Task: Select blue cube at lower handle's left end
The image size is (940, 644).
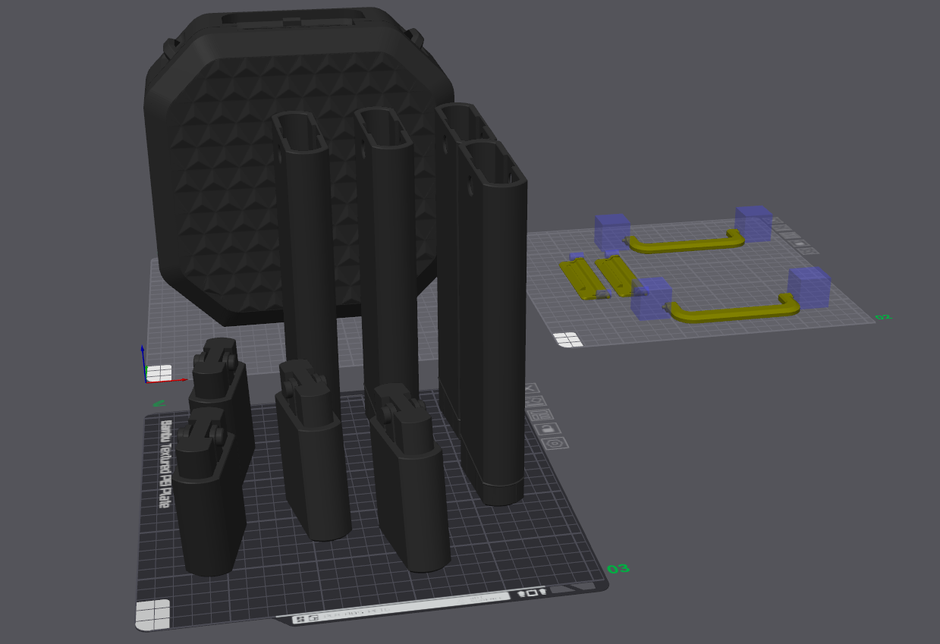Action: 652,299
